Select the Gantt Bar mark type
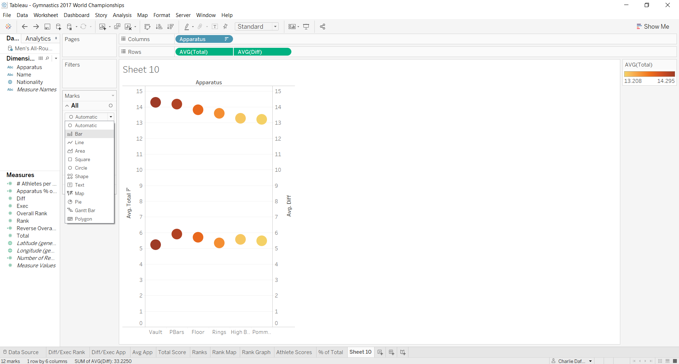This screenshot has width=679, height=364. pyautogui.click(x=85, y=210)
